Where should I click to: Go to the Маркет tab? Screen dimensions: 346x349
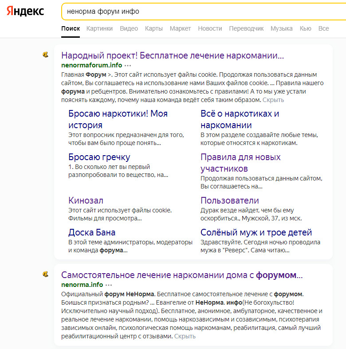pos(180,28)
